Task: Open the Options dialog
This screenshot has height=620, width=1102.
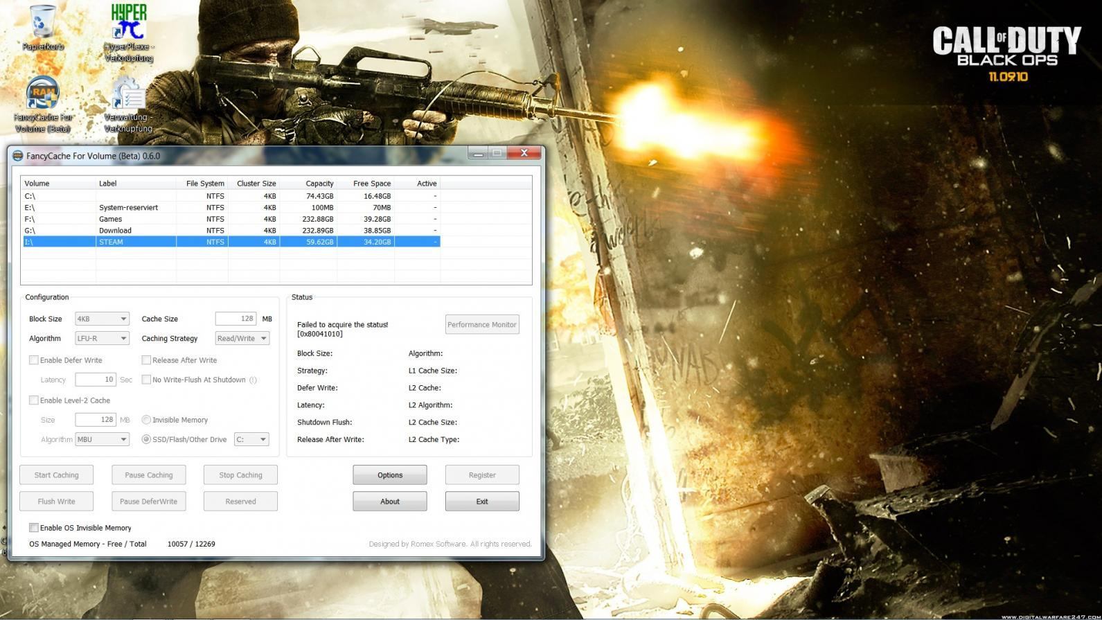Action: 390,475
